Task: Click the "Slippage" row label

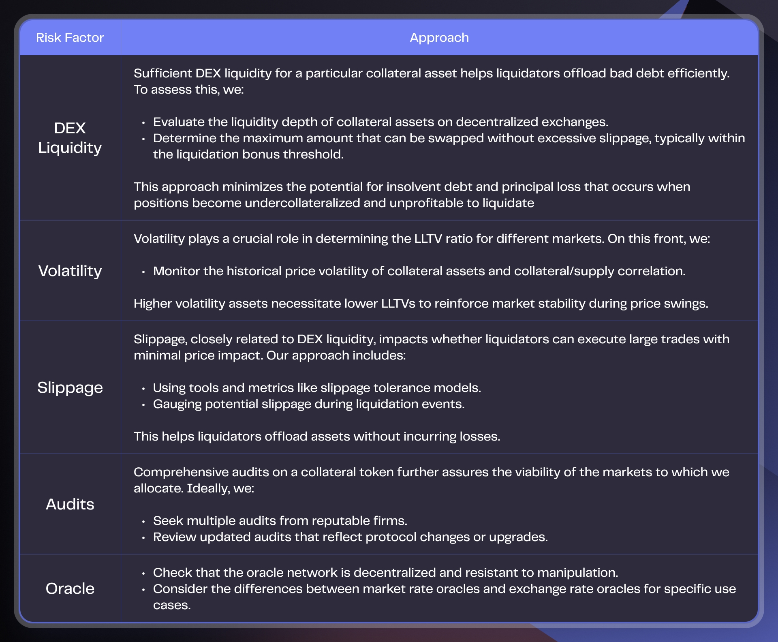Action: (x=70, y=387)
